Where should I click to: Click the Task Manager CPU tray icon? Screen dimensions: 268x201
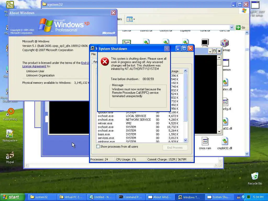pos(249,197)
